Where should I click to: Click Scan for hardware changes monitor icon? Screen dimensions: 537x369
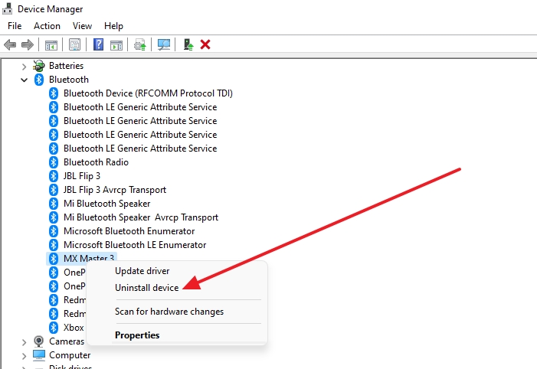[x=164, y=44]
